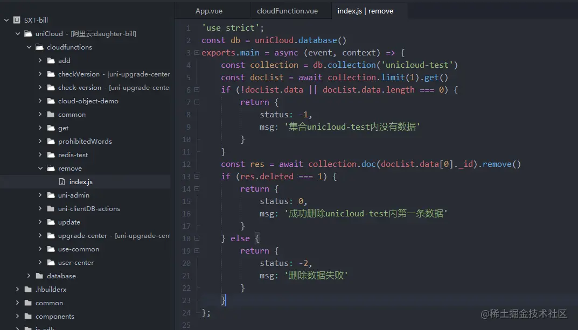Viewport: 578px width, 330px height.
Task: Select the components folder name
Action: [x=54, y=317]
